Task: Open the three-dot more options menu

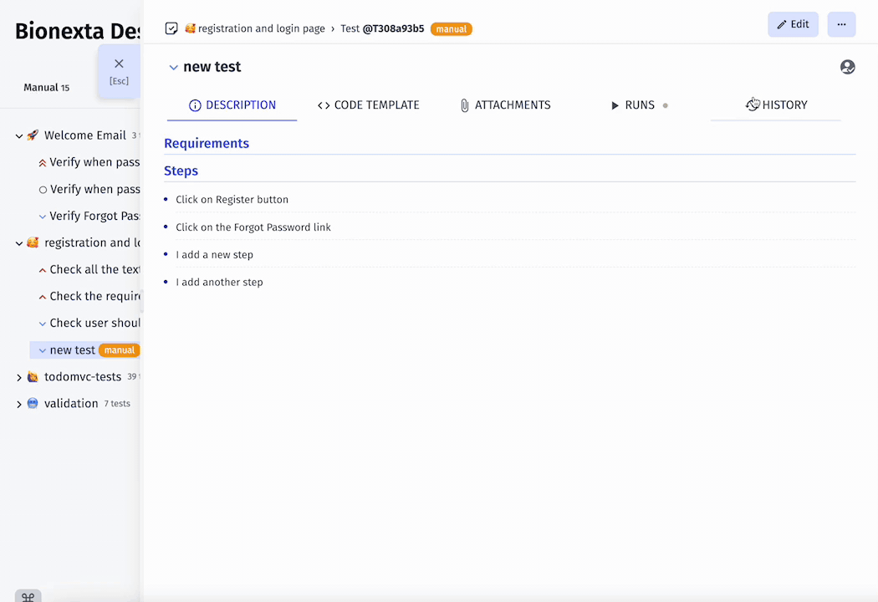Action: [x=841, y=24]
